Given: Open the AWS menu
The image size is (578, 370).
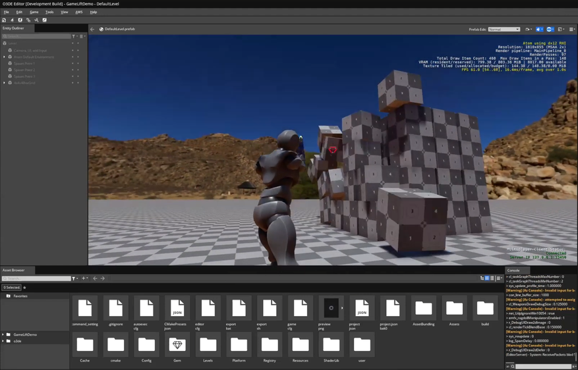Looking at the screenshot, I should coord(79,12).
